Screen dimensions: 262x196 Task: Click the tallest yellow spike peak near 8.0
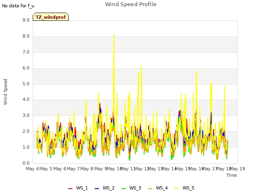(114, 35)
